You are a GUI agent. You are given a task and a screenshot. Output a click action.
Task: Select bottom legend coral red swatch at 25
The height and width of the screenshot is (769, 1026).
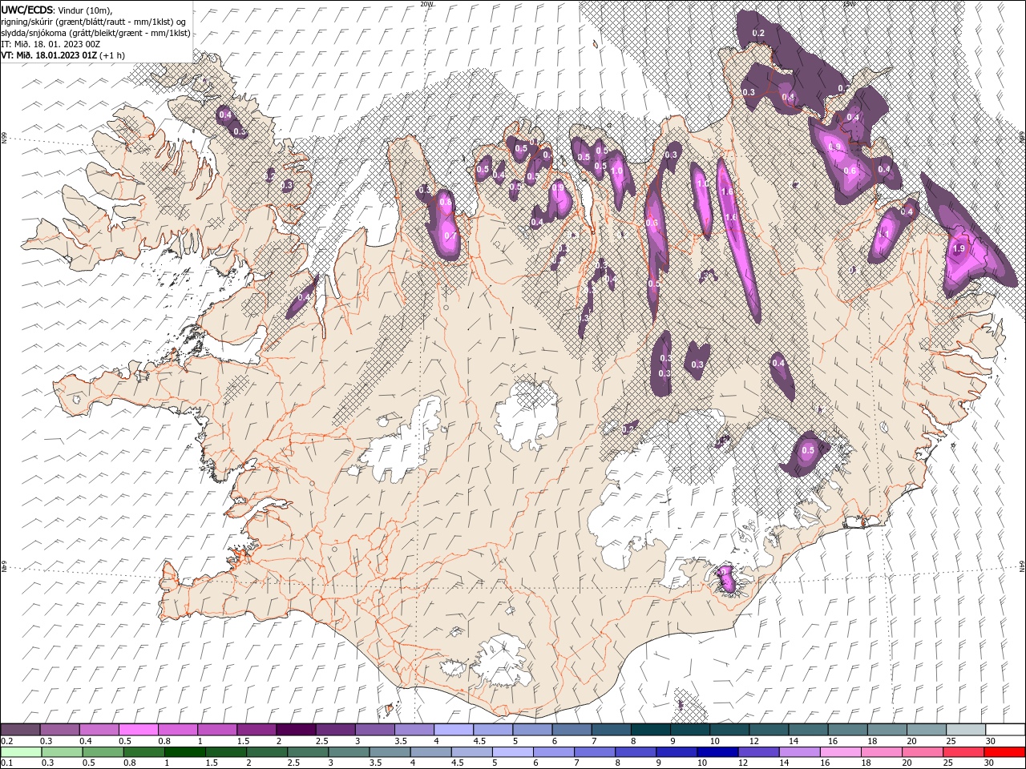[963, 752]
